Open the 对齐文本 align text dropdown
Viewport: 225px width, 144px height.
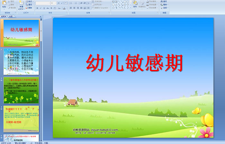(x=97, y=4)
